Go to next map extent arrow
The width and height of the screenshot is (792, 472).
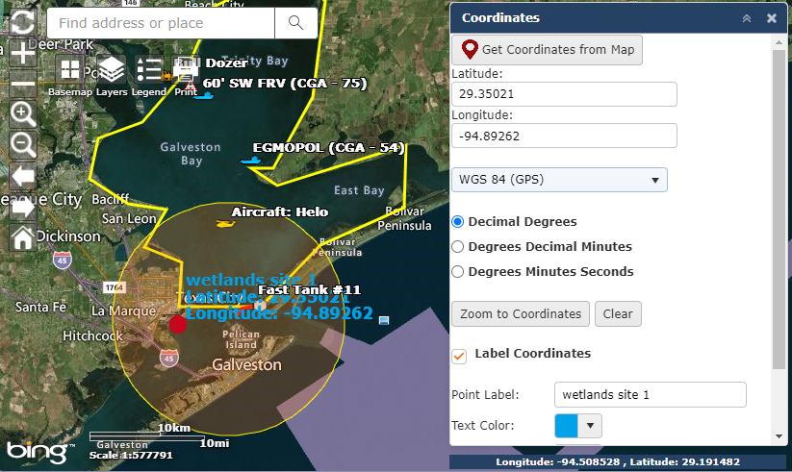click(23, 207)
